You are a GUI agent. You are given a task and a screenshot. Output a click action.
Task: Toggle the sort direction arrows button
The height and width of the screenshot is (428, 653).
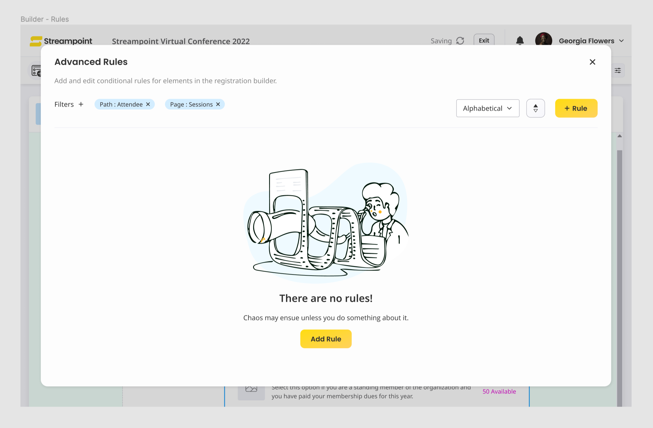535,108
